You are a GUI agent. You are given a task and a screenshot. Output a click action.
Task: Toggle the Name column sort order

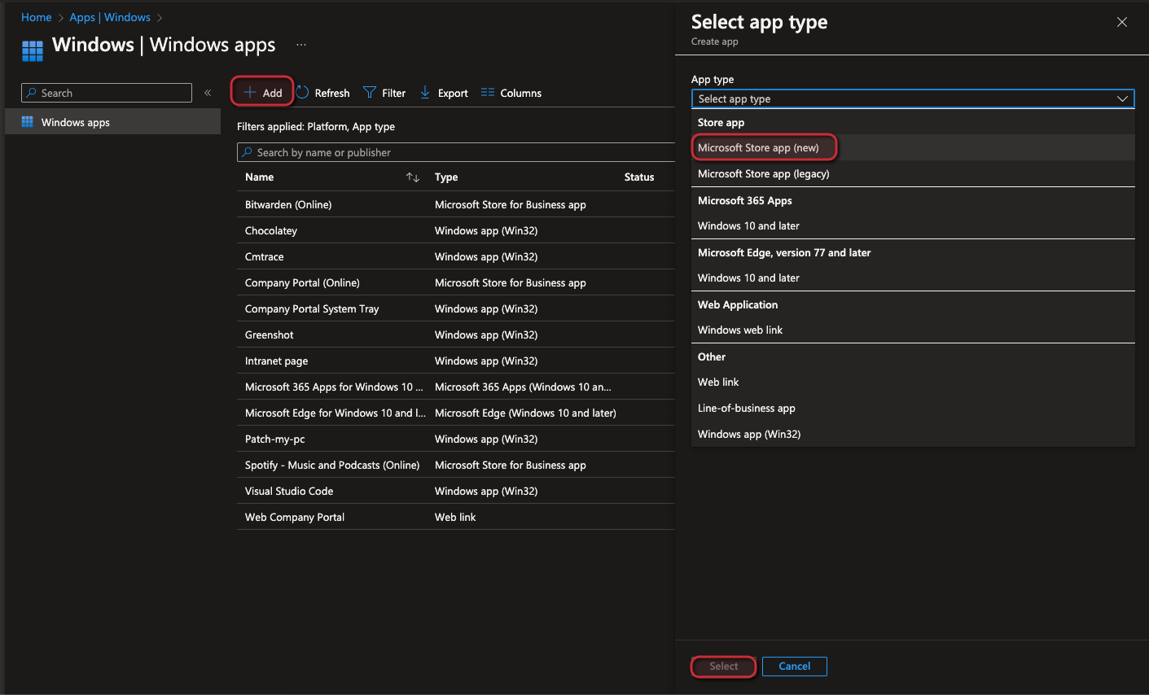pyautogui.click(x=413, y=177)
